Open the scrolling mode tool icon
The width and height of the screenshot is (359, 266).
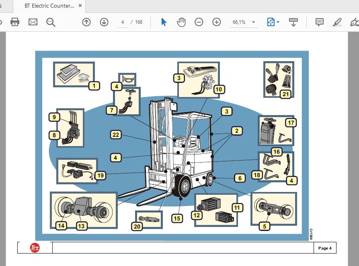tap(293, 22)
